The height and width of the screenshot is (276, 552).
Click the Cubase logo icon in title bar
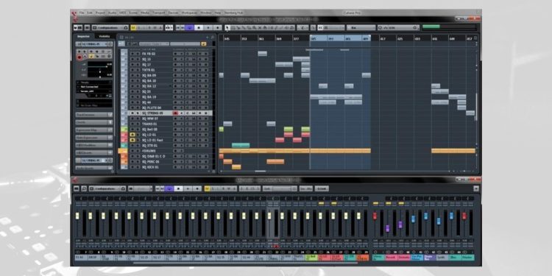[74, 14]
